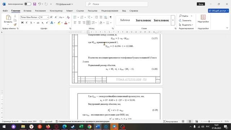
Task: Apply strikethrough formatting
Action: (x=38, y=23)
